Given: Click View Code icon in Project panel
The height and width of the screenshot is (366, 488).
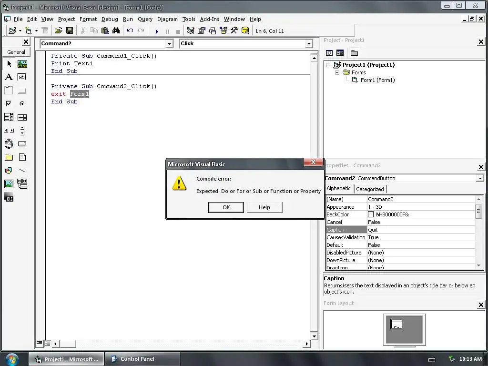Looking at the screenshot, I should (x=329, y=53).
